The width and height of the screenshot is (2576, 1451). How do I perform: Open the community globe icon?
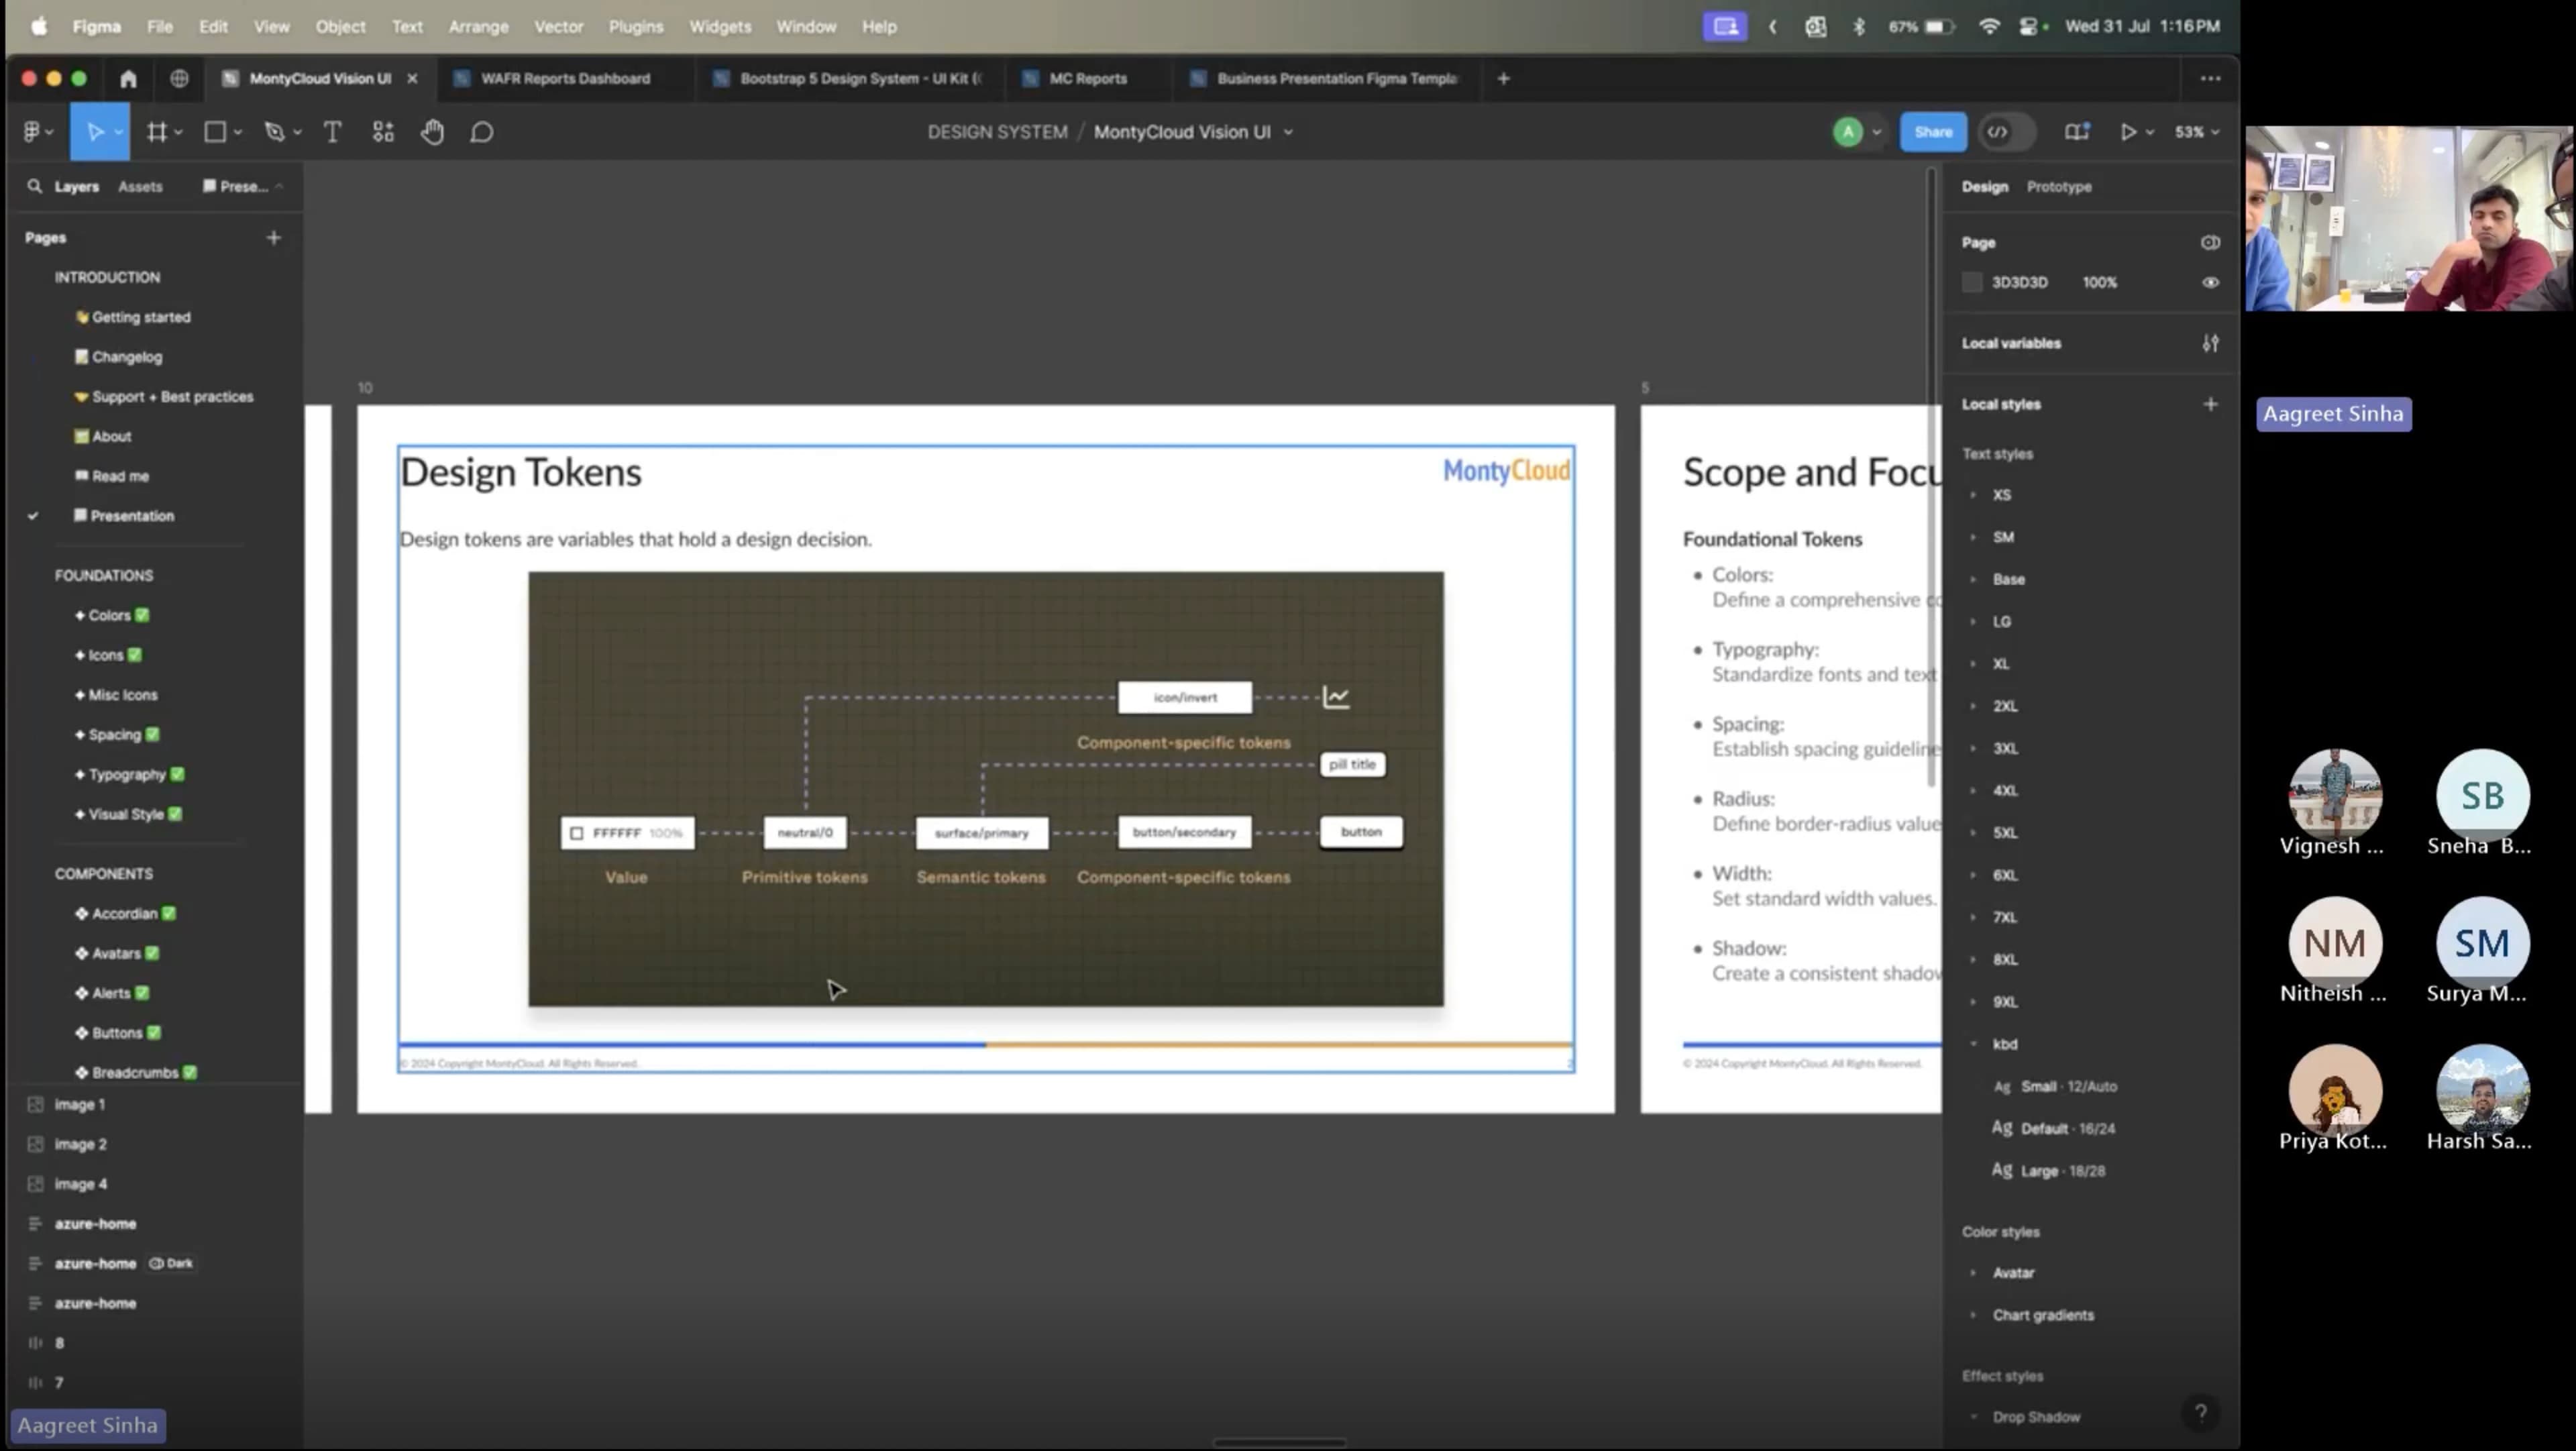(x=179, y=78)
